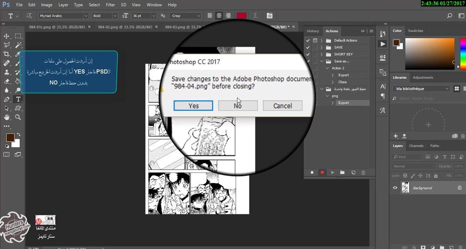Select the Clone Stamp tool

point(6,72)
